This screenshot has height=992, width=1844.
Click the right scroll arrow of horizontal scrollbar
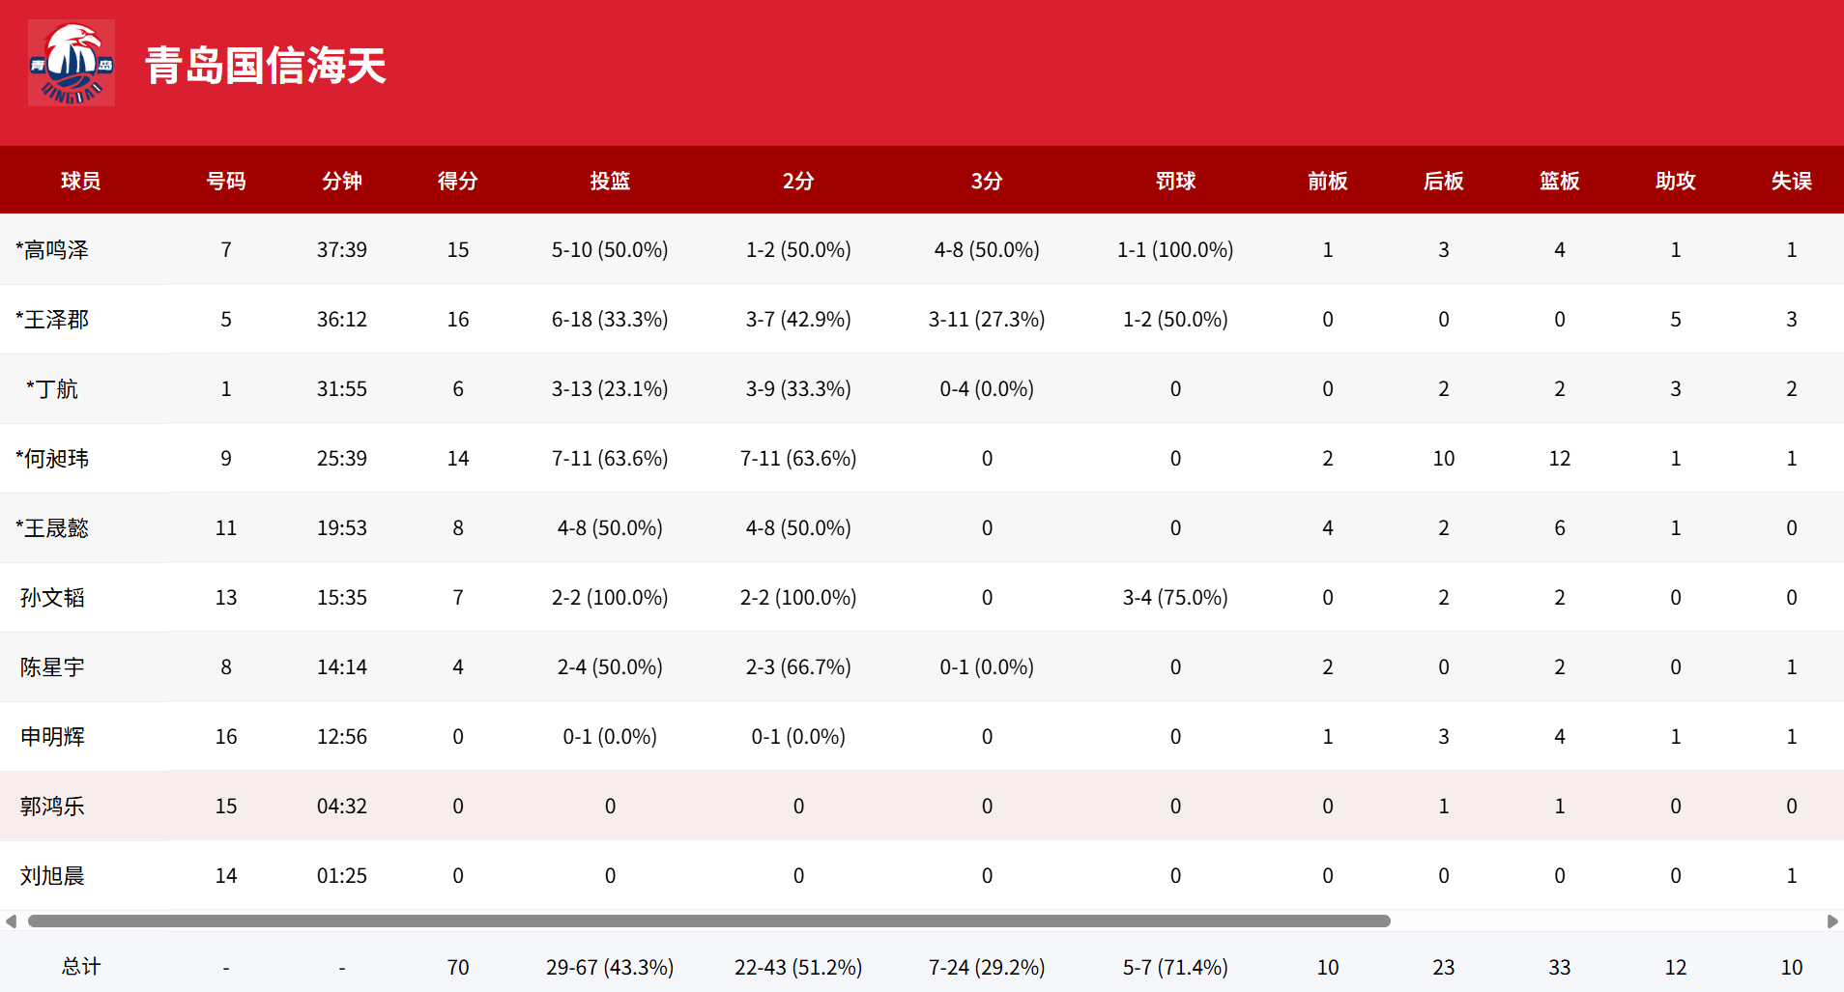[x=1831, y=921]
